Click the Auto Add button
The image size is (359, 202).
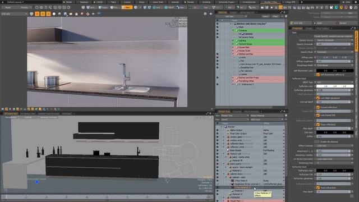[x=301, y=23]
